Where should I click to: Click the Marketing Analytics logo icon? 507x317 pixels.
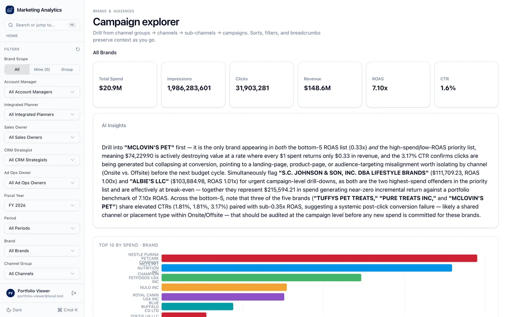click(x=10, y=10)
